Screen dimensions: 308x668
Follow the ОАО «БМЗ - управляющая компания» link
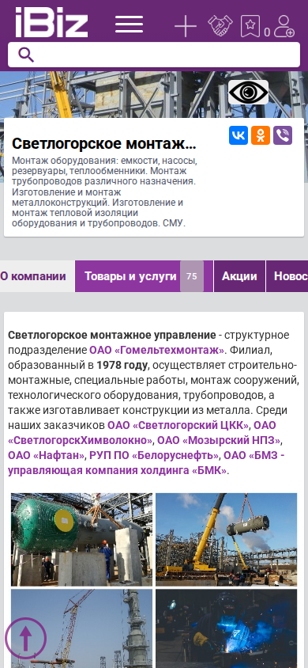tap(146, 463)
